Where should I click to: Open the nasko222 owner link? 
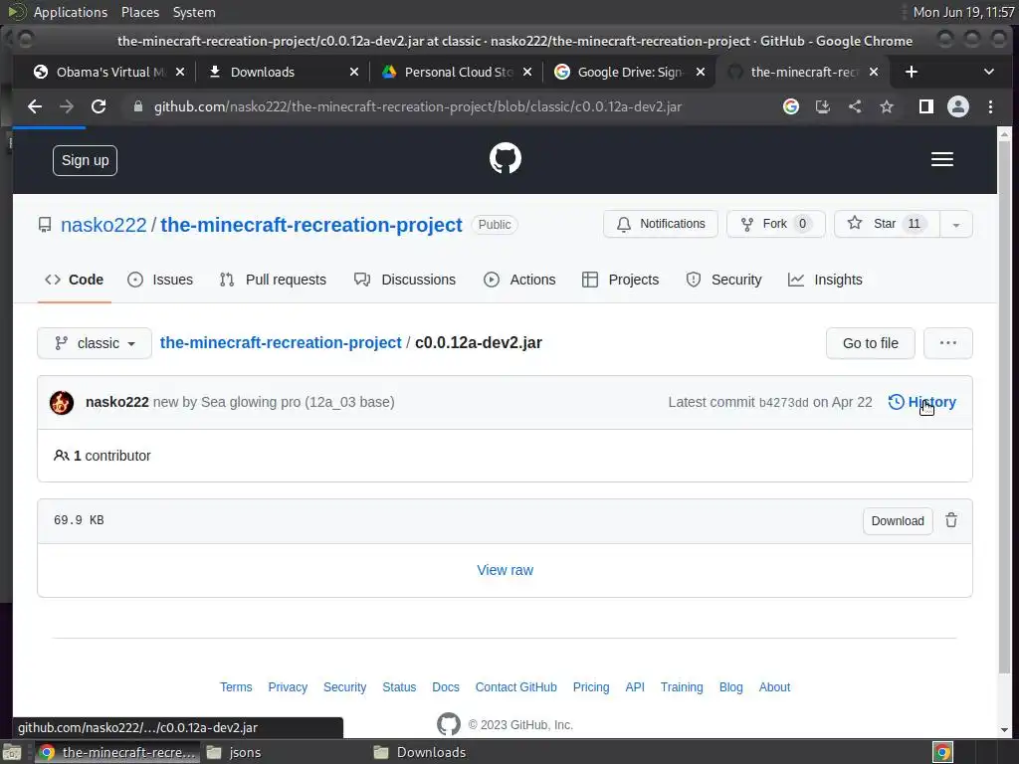[x=103, y=225]
